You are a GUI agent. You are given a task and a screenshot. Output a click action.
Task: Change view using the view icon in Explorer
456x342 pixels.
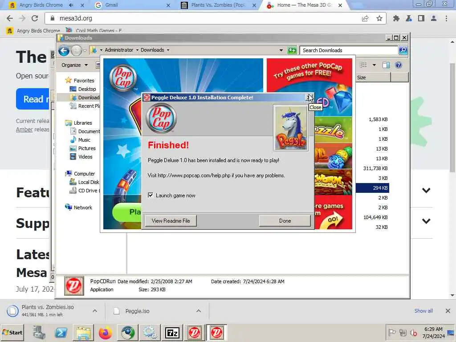point(363,65)
